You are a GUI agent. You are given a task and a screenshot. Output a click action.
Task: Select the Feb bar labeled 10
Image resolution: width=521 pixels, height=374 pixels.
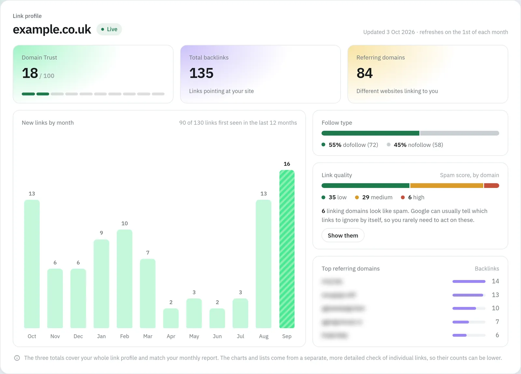[x=124, y=279]
